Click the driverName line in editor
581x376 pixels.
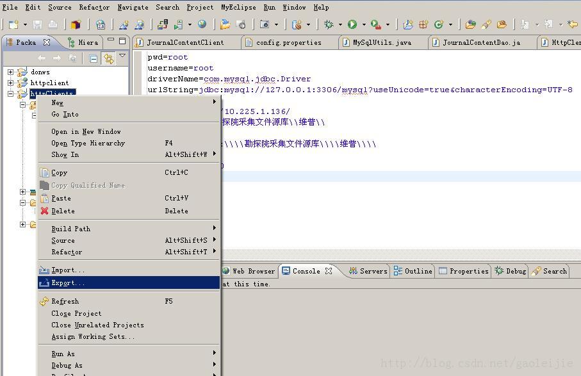pyautogui.click(x=229, y=79)
